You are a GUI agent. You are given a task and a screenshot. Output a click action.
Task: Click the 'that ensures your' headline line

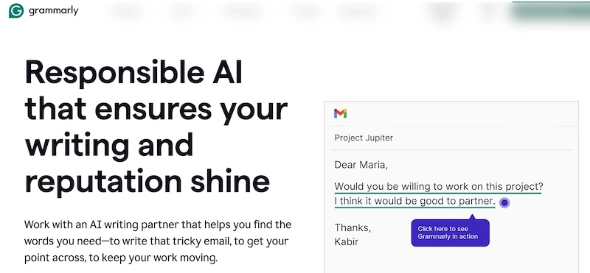(156, 109)
